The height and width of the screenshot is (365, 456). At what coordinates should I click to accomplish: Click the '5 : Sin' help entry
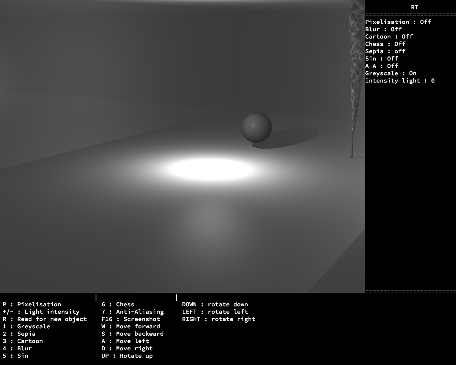click(x=15, y=356)
